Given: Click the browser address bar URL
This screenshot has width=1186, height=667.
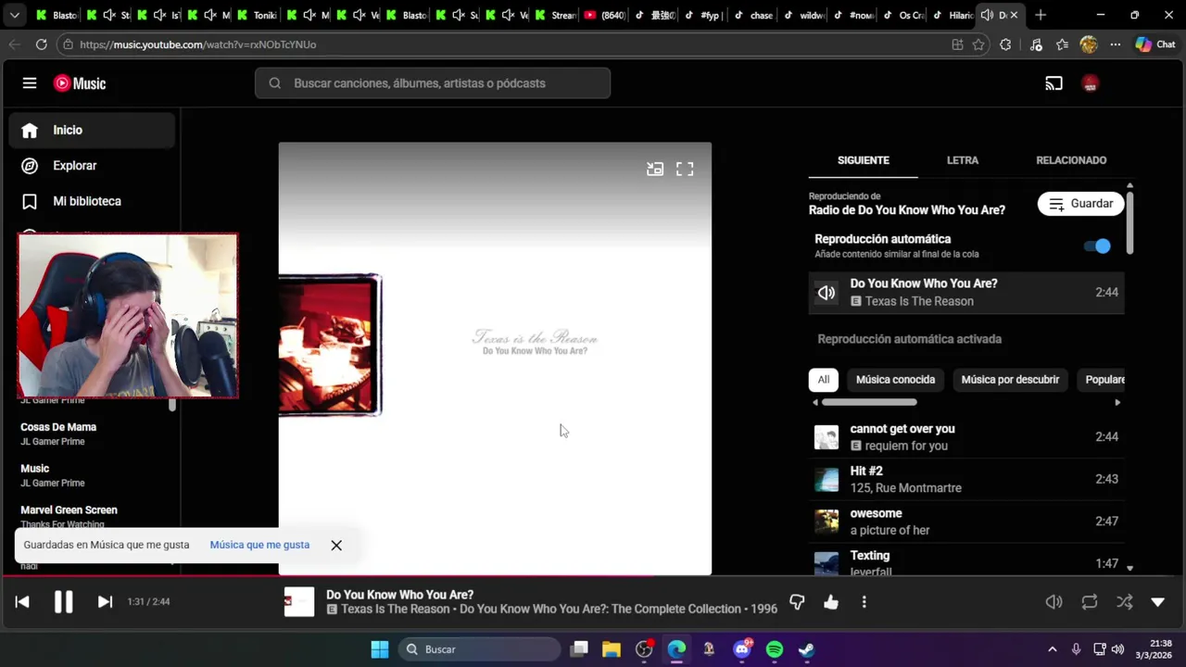Looking at the screenshot, I should 197,44.
